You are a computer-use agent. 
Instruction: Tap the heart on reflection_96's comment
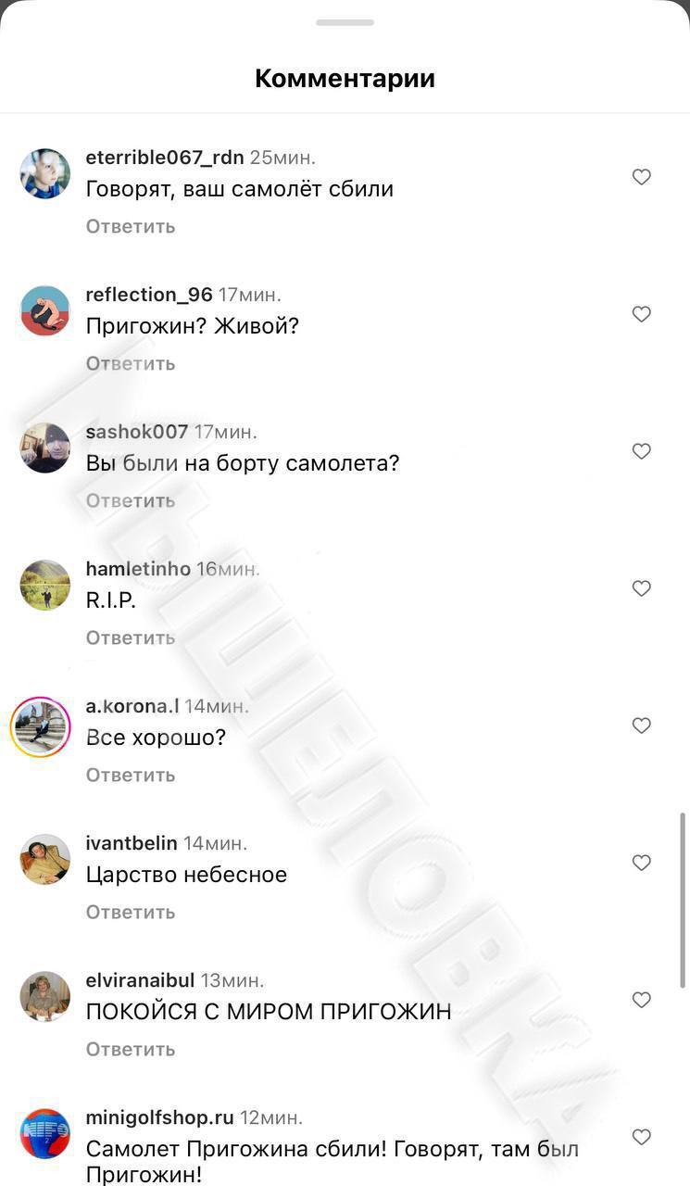[x=641, y=314]
